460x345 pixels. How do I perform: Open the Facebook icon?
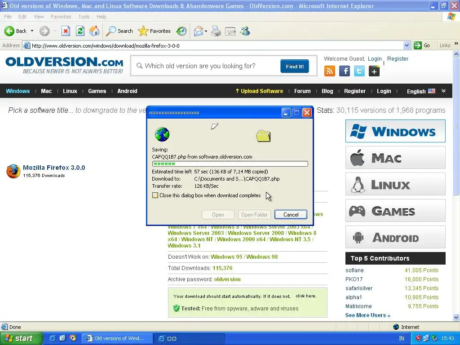(x=345, y=71)
